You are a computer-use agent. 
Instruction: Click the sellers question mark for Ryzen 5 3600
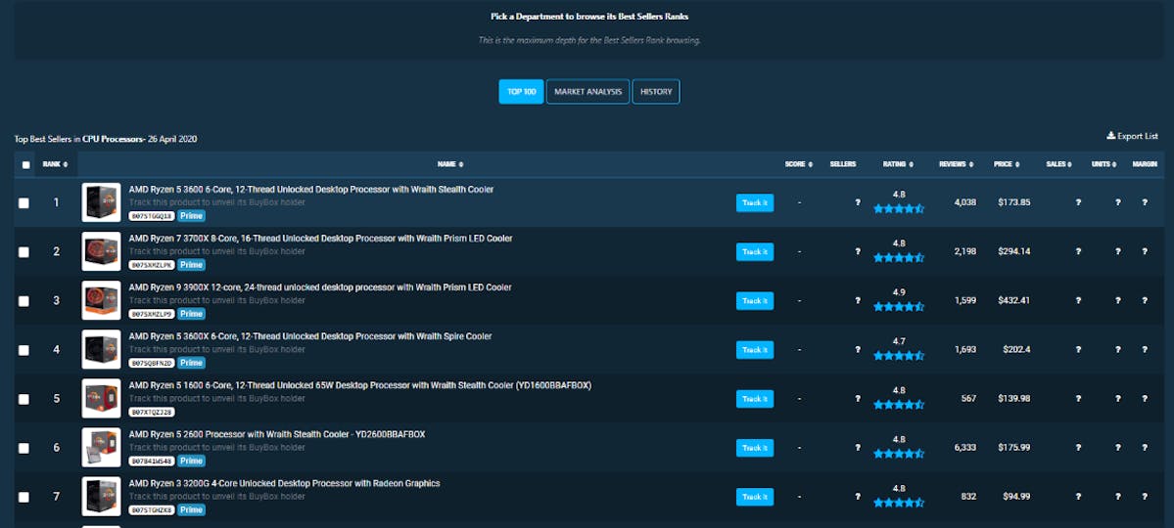(858, 202)
